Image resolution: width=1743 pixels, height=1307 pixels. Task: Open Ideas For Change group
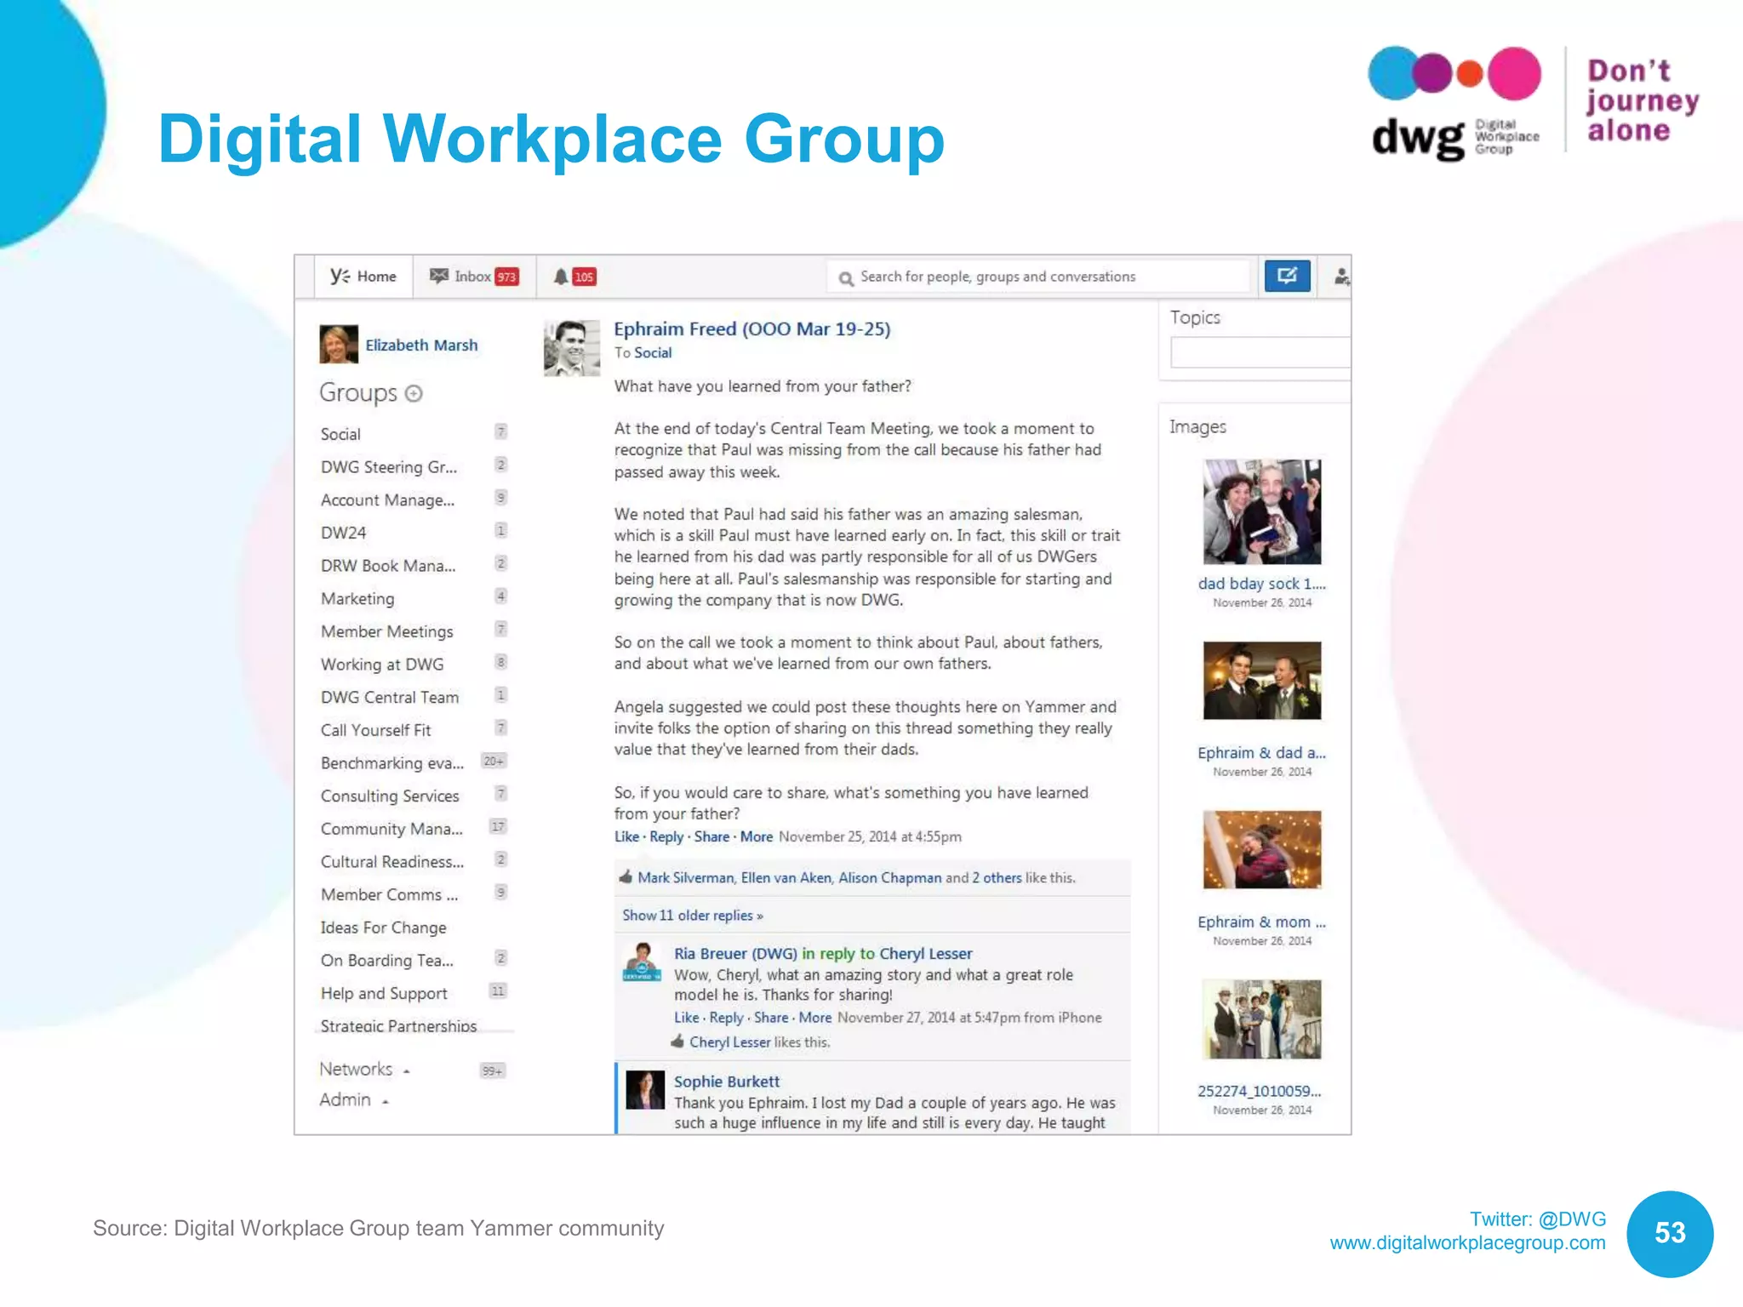(383, 927)
